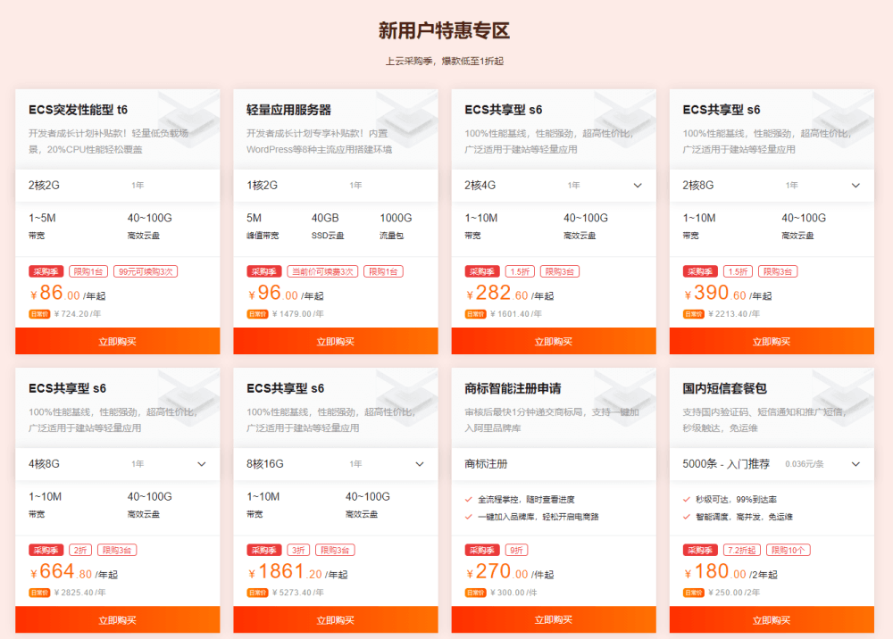Click the 99元可续购3次 promotion tag

click(146, 271)
